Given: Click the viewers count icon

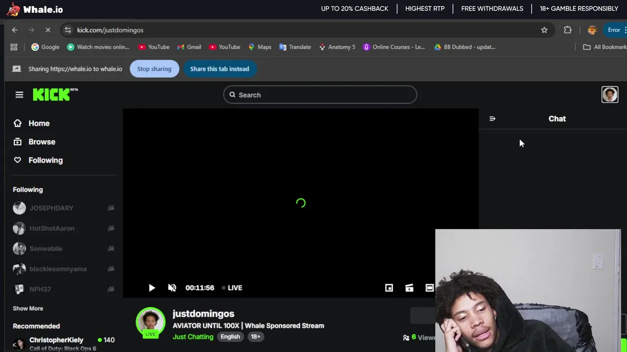Looking at the screenshot, I should point(406,337).
